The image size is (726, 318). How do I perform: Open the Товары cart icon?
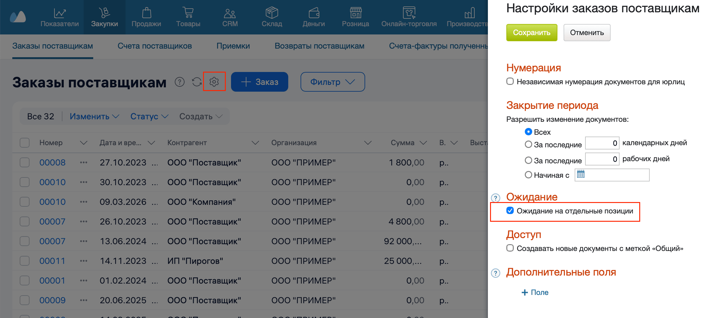click(x=188, y=13)
